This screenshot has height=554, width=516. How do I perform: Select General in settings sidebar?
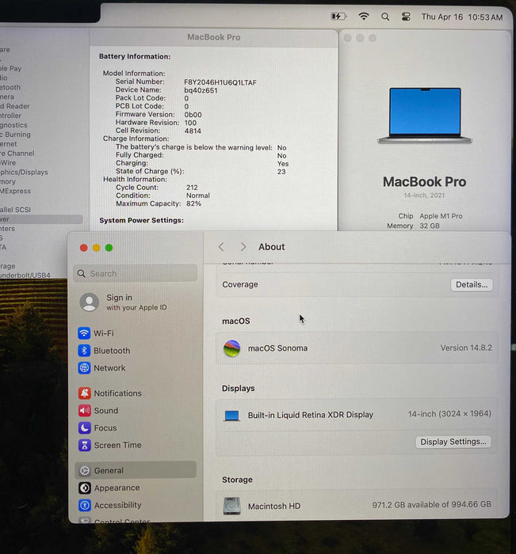[136, 470]
